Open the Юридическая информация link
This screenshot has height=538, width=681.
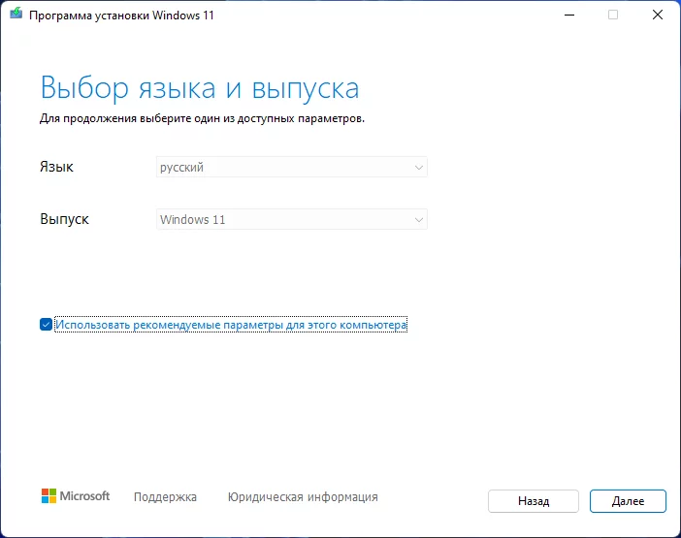click(303, 497)
